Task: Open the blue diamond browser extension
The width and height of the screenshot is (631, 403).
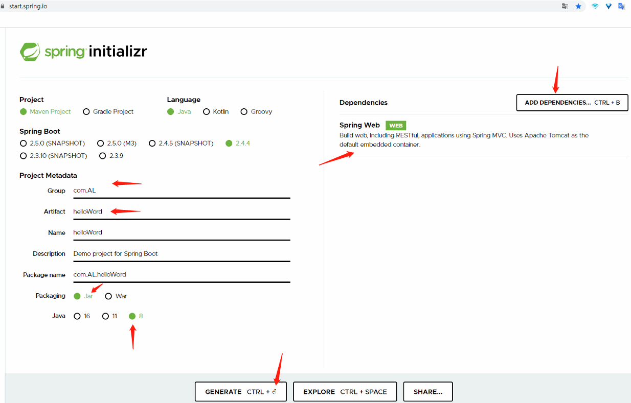Action: click(609, 6)
